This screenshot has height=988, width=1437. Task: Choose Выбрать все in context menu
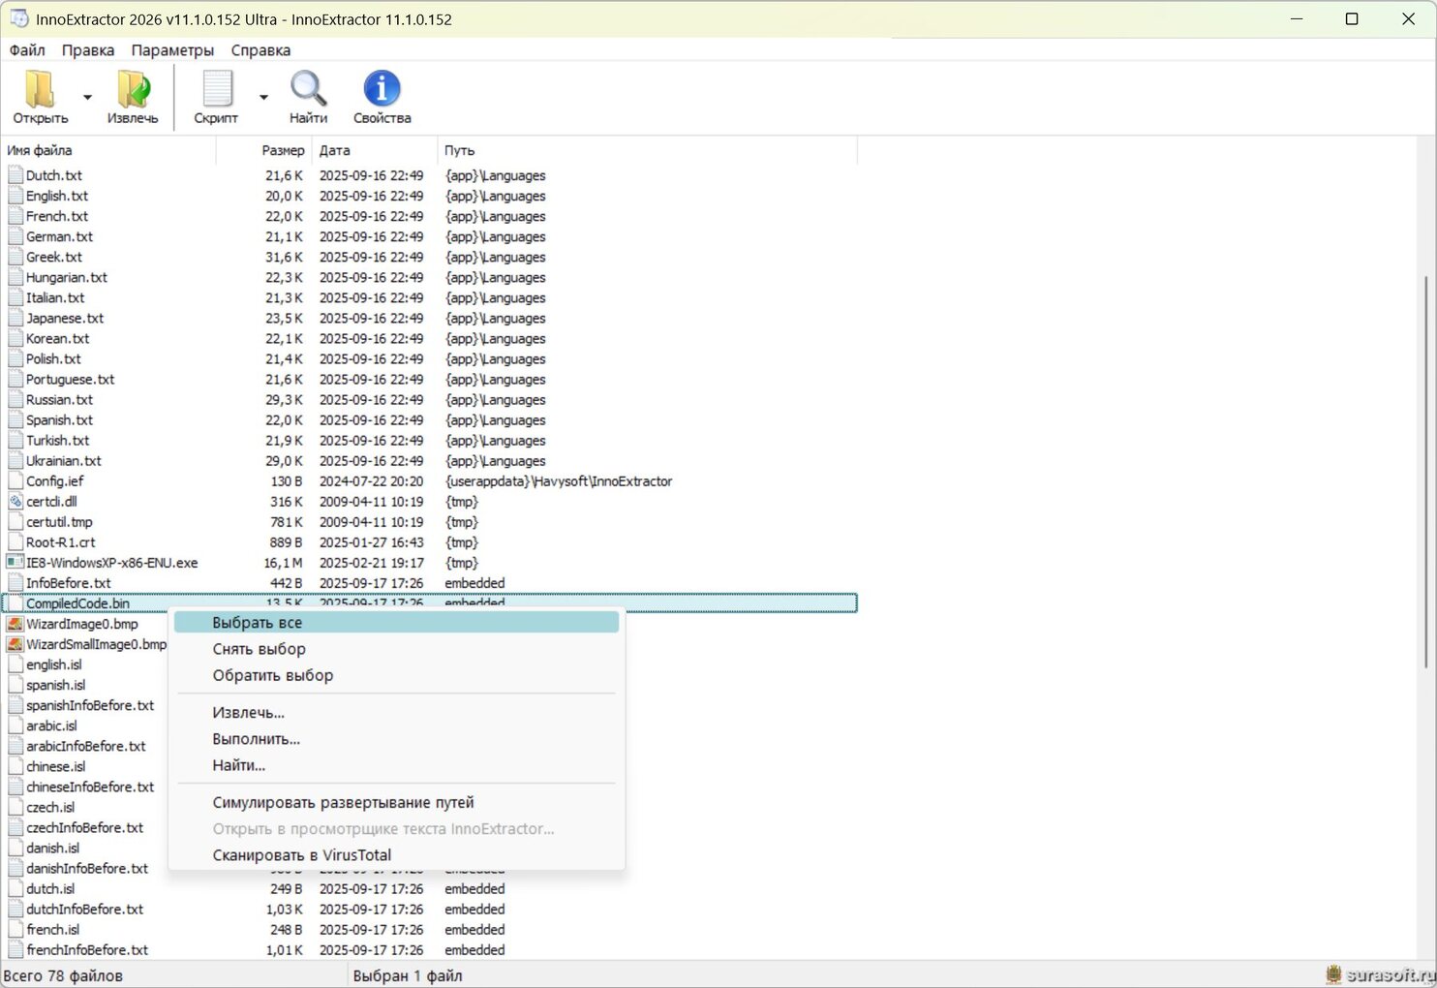click(x=396, y=622)
